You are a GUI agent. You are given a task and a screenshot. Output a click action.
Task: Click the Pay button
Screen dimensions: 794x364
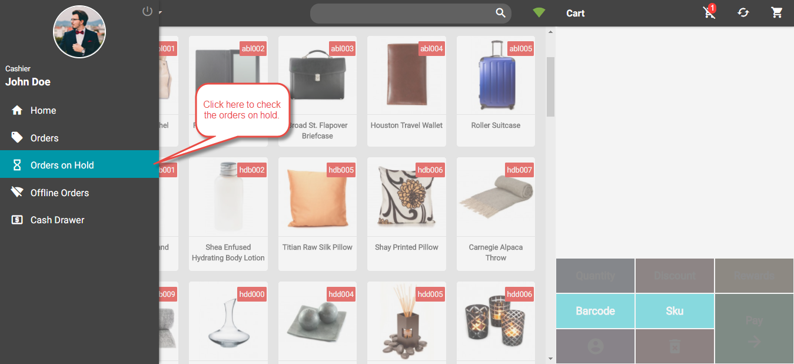(754, 329)
